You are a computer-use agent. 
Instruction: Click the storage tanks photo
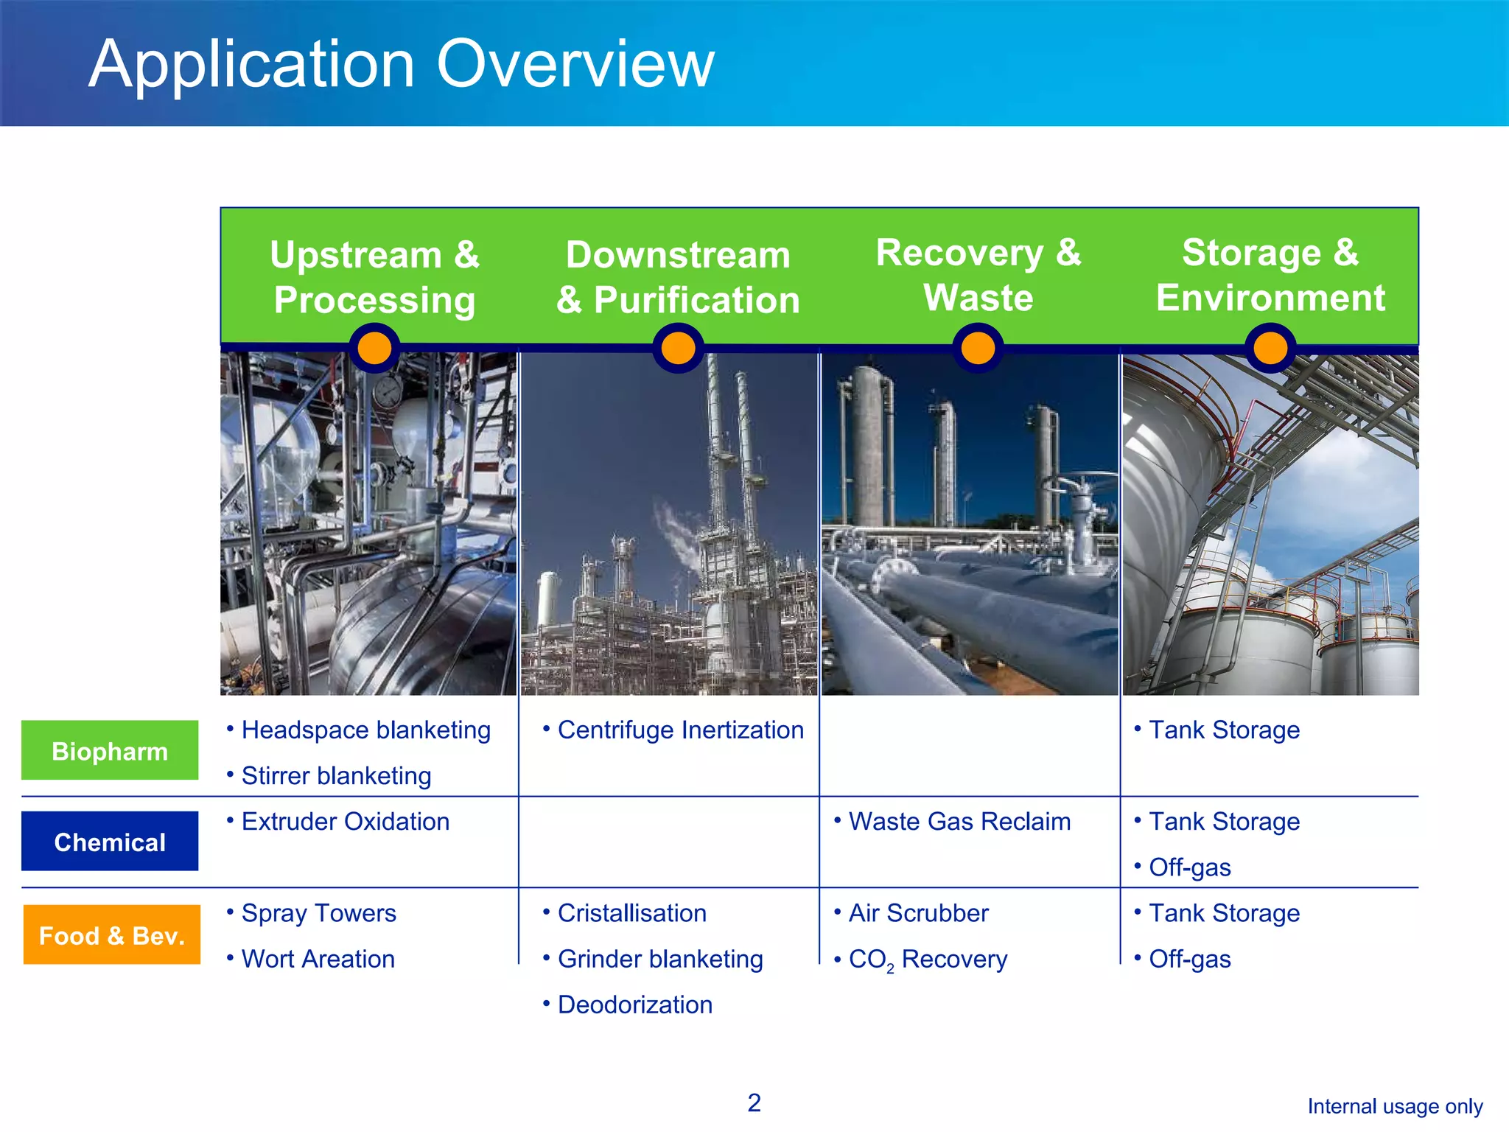coord(1270,523)
